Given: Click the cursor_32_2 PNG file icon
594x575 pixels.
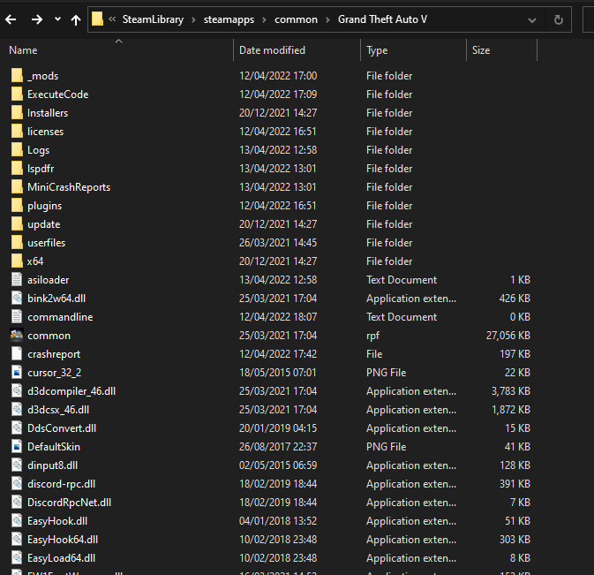Looking at the screenshot, I should pos(17,373).
